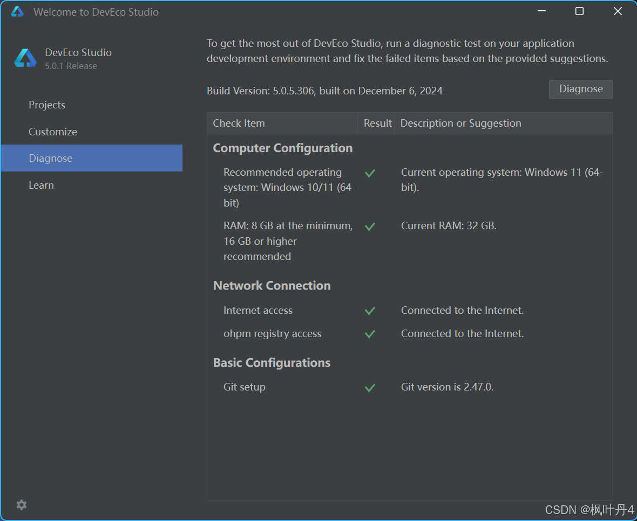Screen dimensions: 637x521
Task: Click the Description or Suggestion column header
Action: point(460,123)
